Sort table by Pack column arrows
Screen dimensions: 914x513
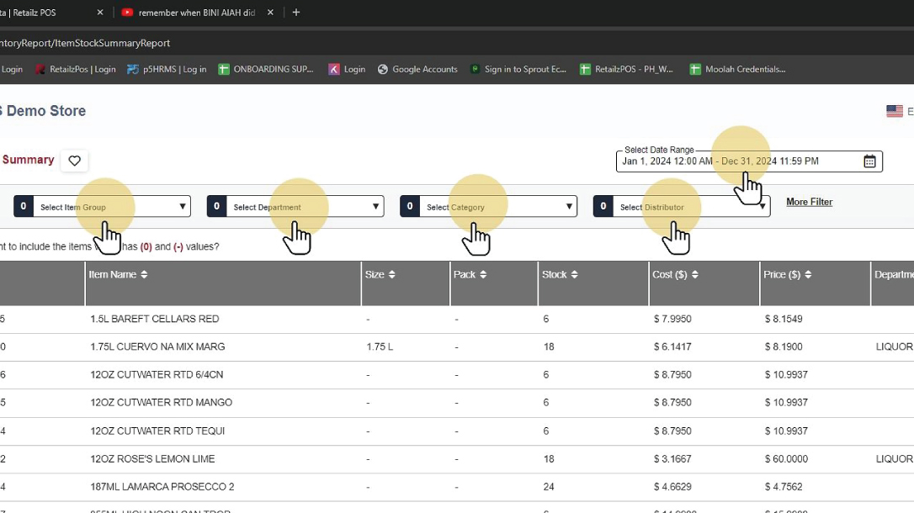[482, 275]
